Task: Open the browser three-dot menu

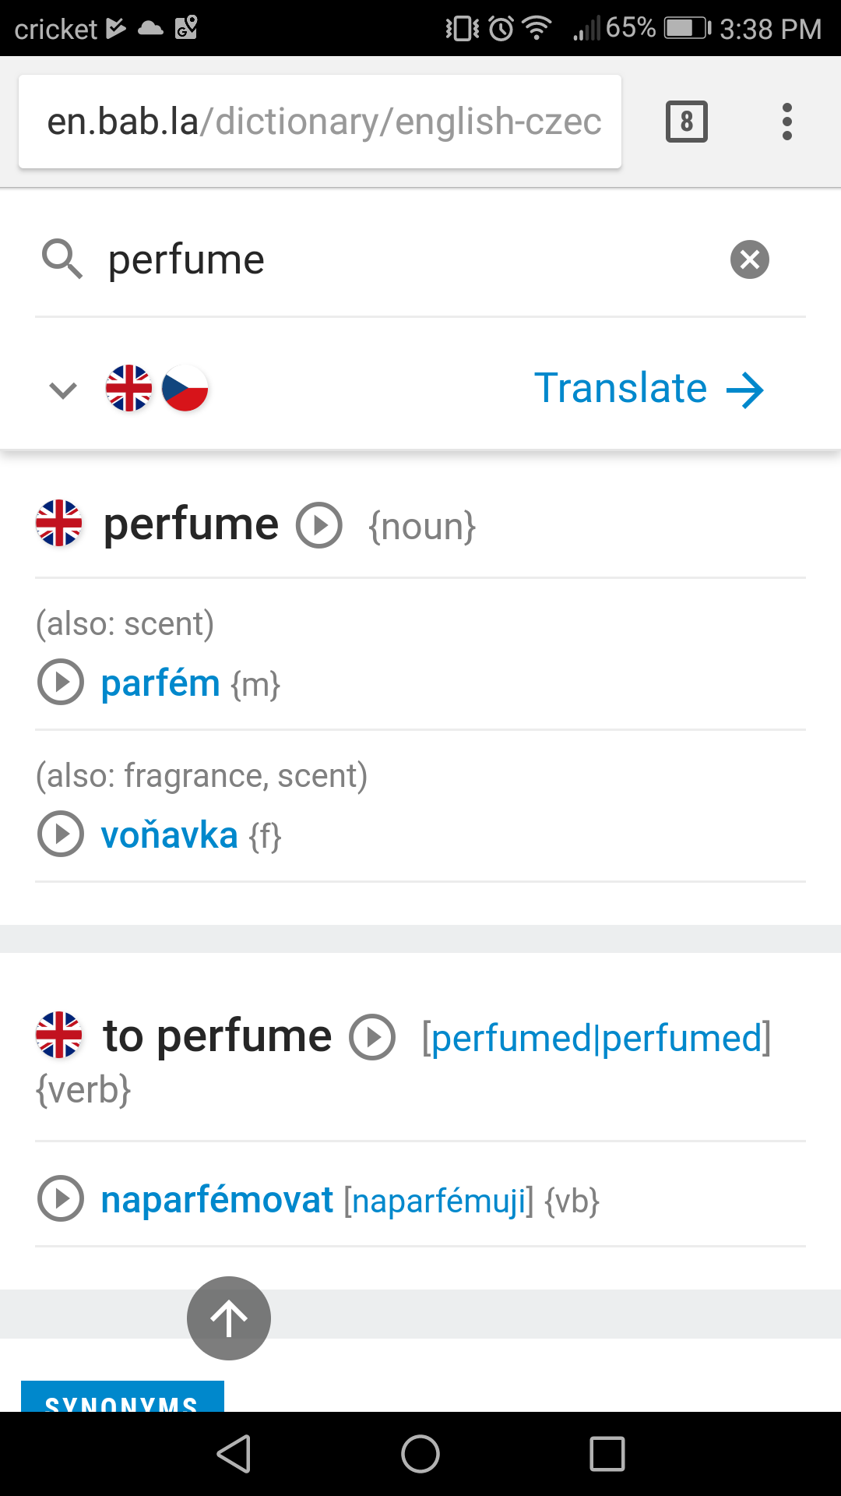Action: (787, 122)
